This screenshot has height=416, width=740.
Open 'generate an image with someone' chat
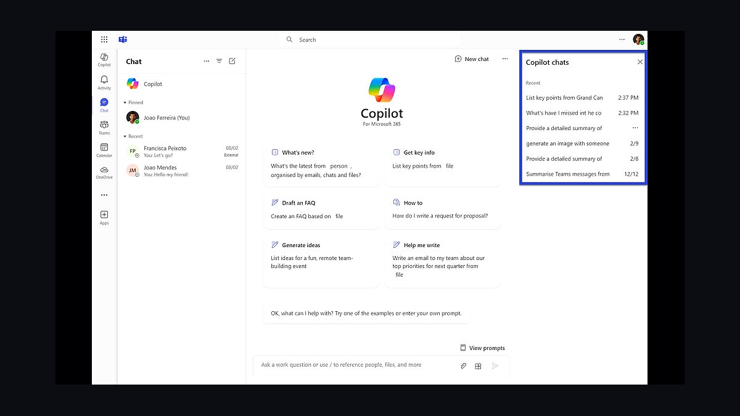582,144
